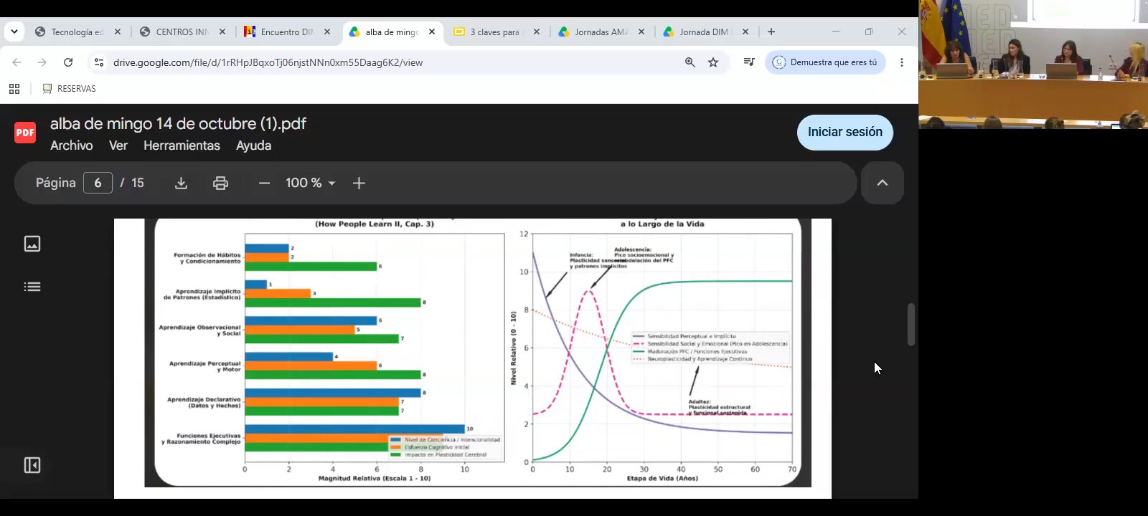
Task: Click the Demuestra que eres tú chip
Action: (825, 62)
